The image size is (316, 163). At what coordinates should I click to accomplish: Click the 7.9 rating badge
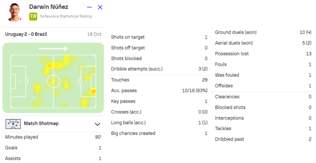pyautogui.click(x=33, y=16)
